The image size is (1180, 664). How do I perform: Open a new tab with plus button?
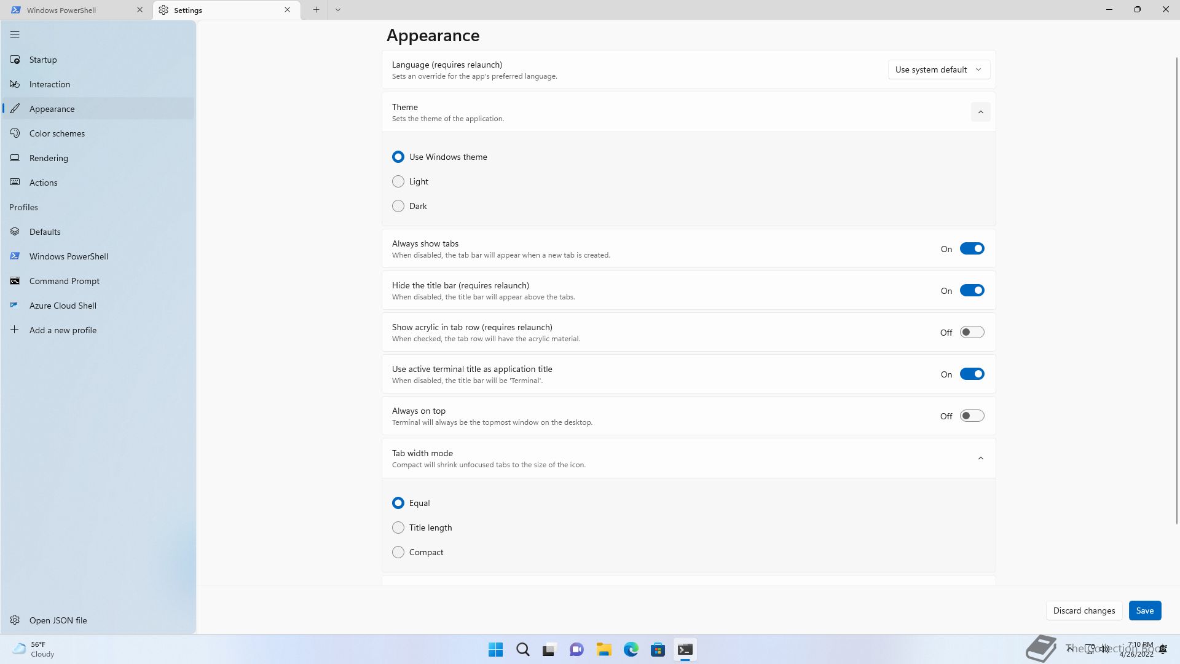pyautogui.click(x=316, y=10)
